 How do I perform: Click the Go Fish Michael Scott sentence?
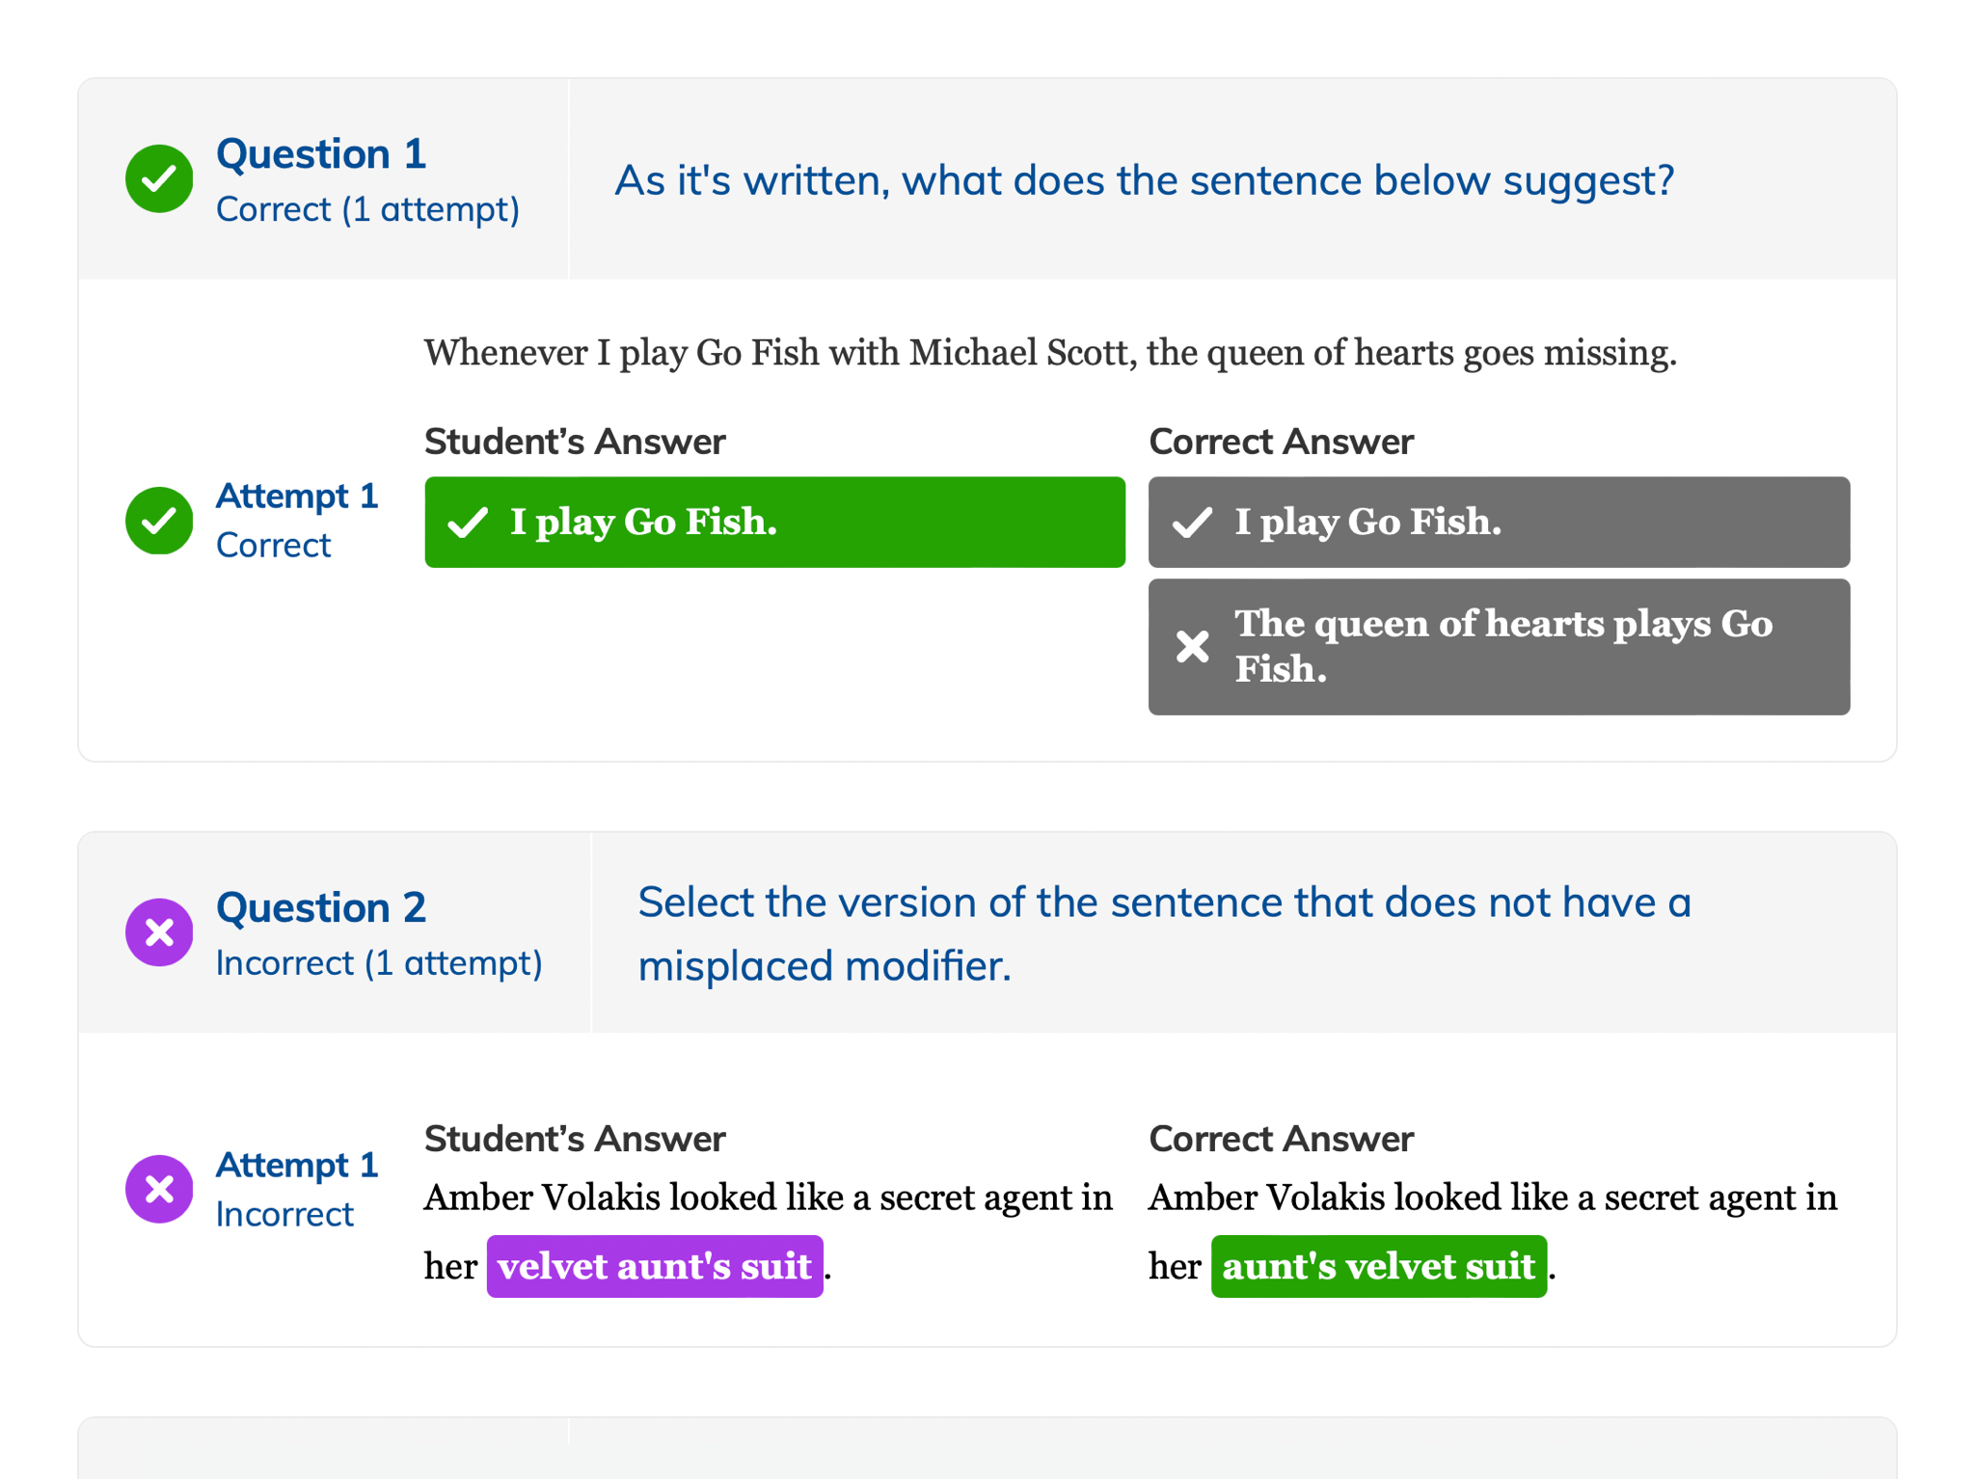click(x=1049, y=353)
